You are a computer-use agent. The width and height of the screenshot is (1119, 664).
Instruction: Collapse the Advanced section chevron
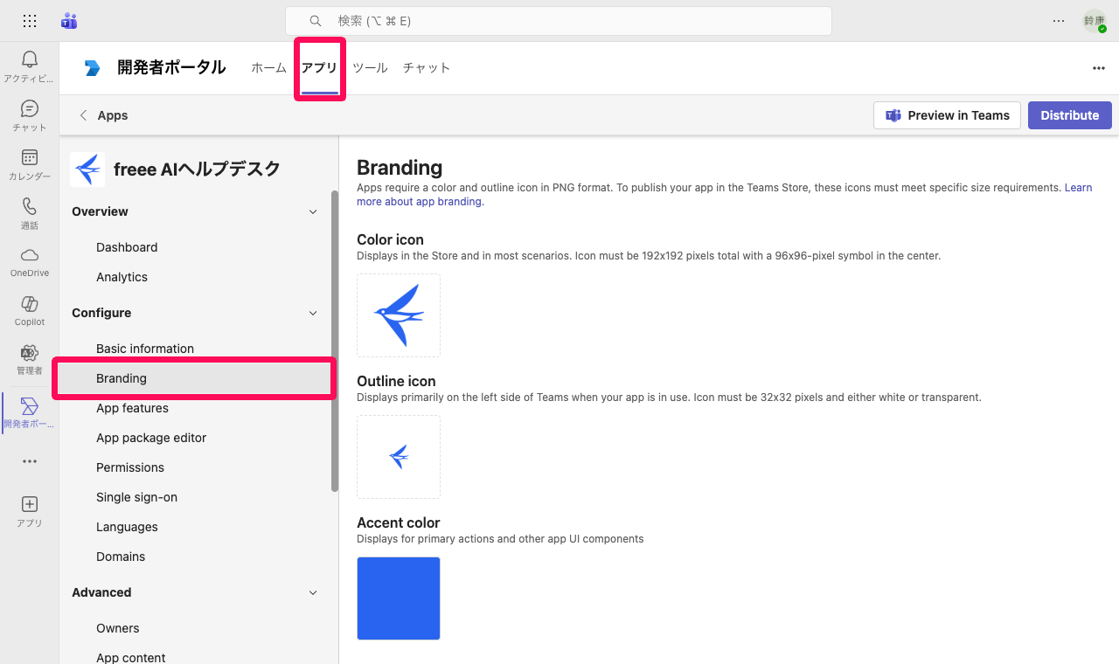[314, 592]
